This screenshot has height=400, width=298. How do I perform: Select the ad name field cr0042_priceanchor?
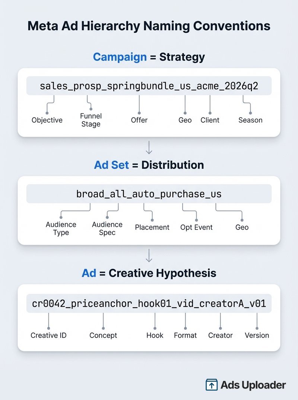coord(149,303)
